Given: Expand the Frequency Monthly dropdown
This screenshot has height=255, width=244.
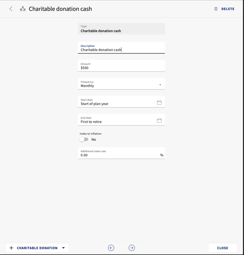Looking at the screenshot, I should click(121, 84).
